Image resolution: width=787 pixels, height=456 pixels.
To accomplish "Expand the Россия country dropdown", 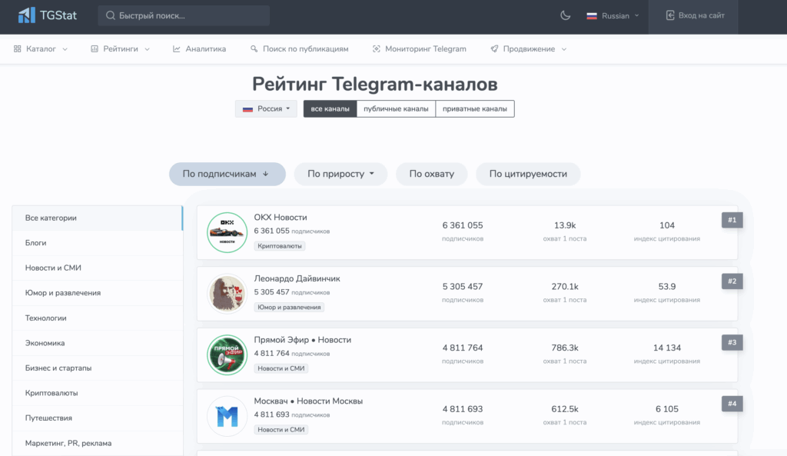I will point(266,109).
